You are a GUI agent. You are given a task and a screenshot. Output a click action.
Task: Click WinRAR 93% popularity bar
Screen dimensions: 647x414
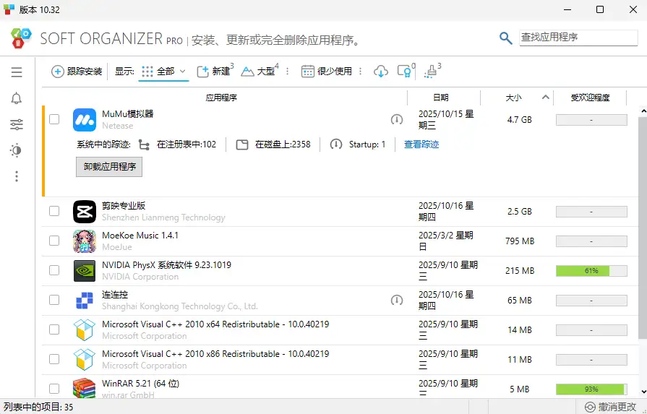(591, 389)
